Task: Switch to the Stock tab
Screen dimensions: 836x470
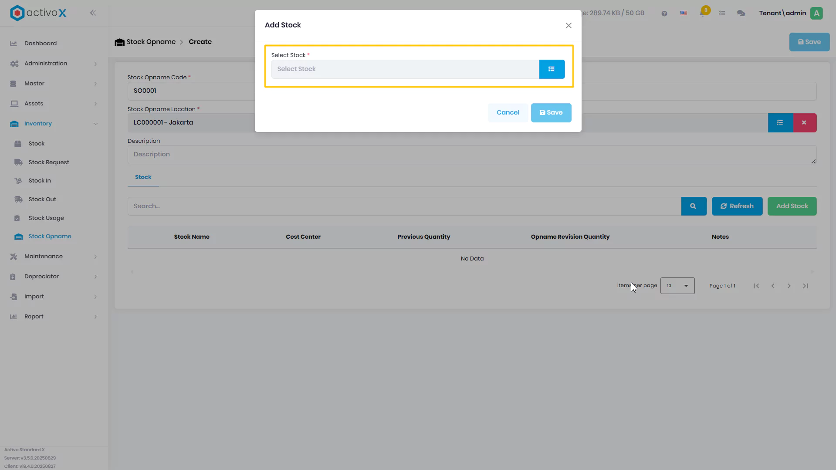Action: pyautogui.click(x=143, y=177)
